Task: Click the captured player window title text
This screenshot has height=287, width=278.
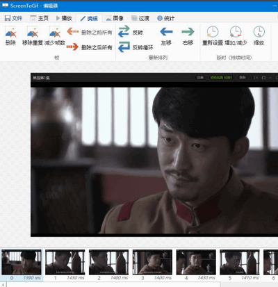Action: (41, 78)
